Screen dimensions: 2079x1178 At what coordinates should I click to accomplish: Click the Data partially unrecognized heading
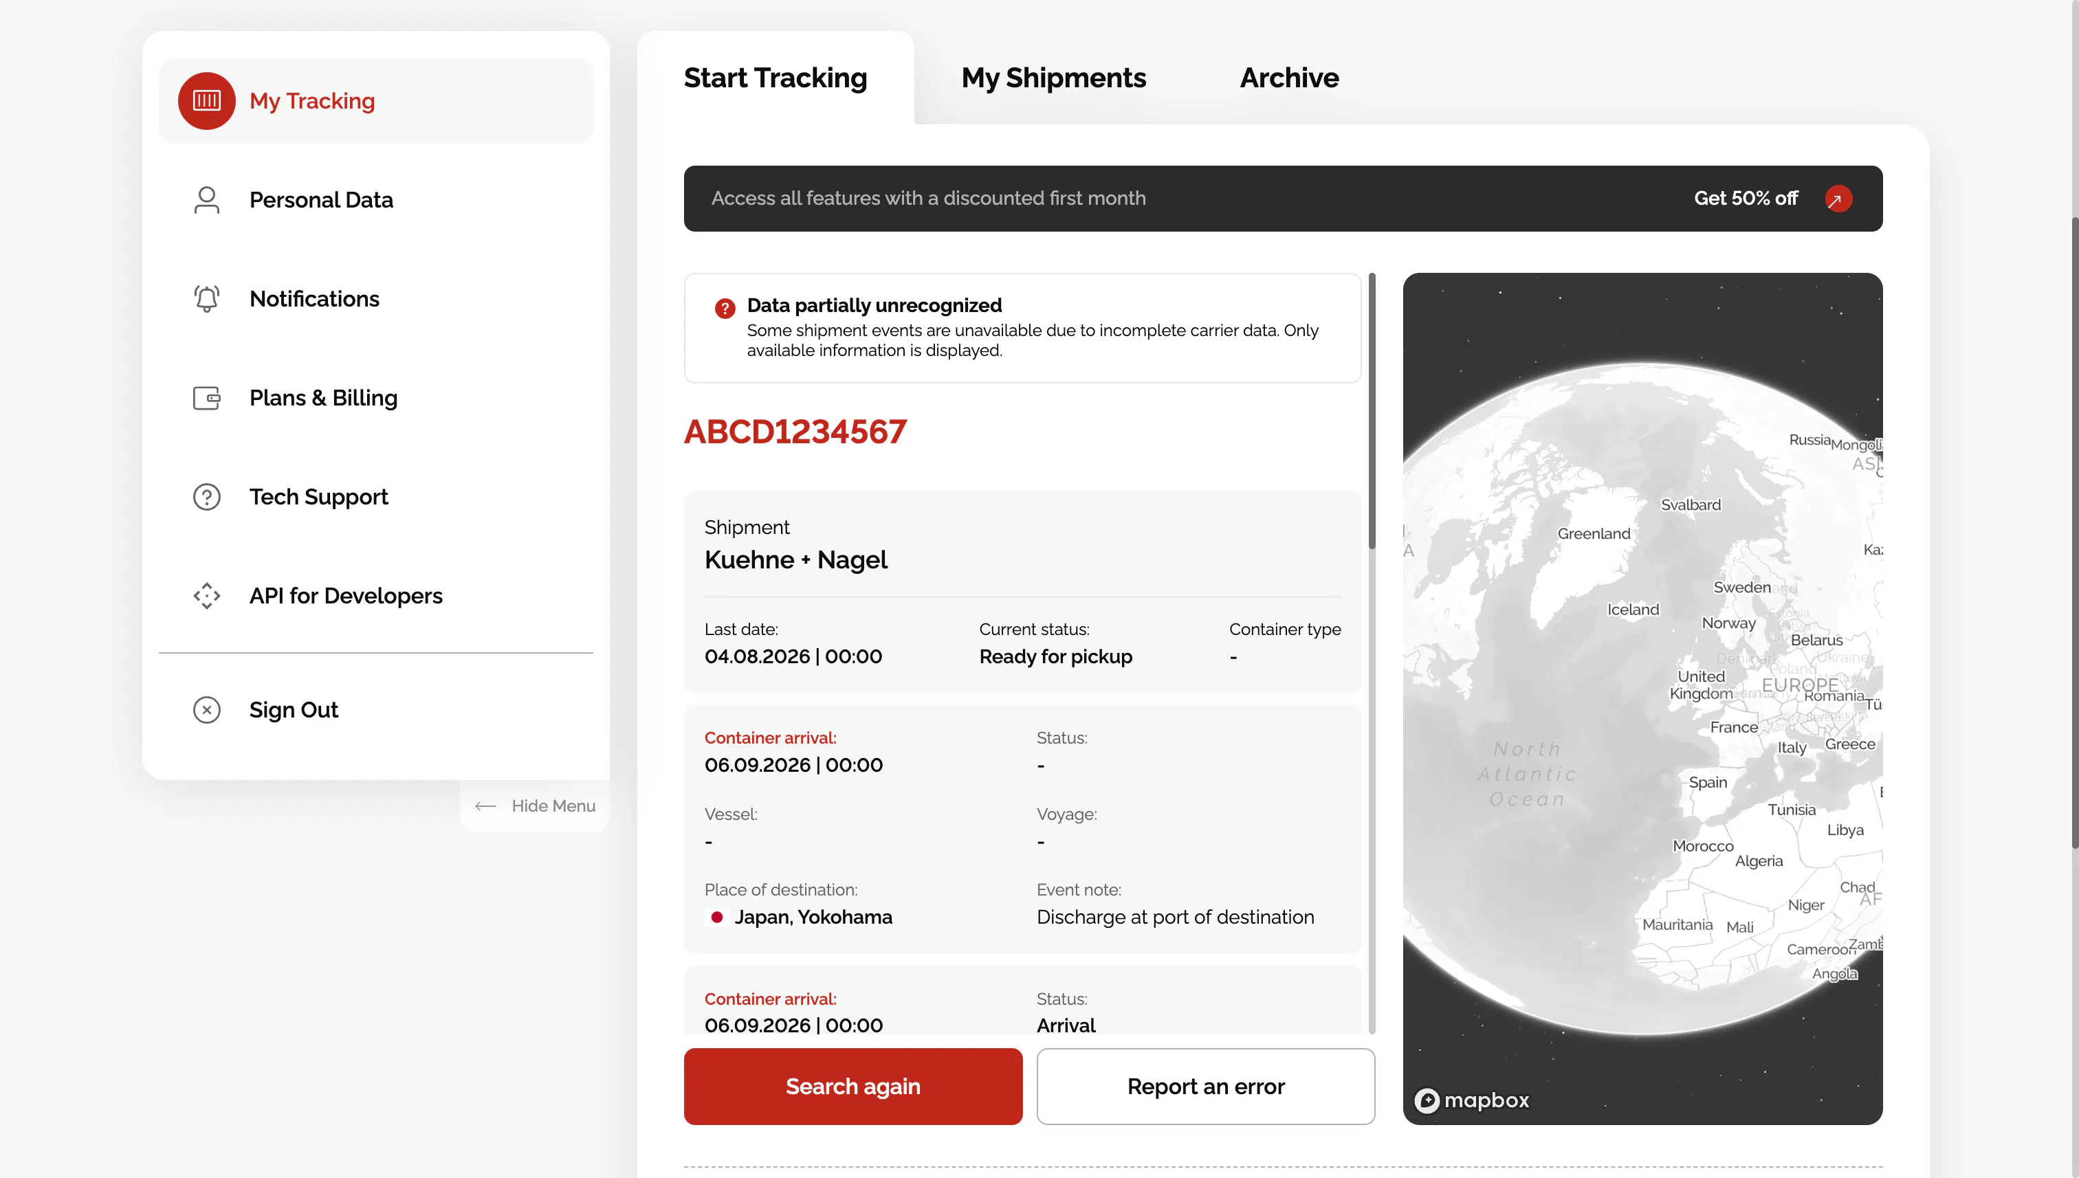874,305
